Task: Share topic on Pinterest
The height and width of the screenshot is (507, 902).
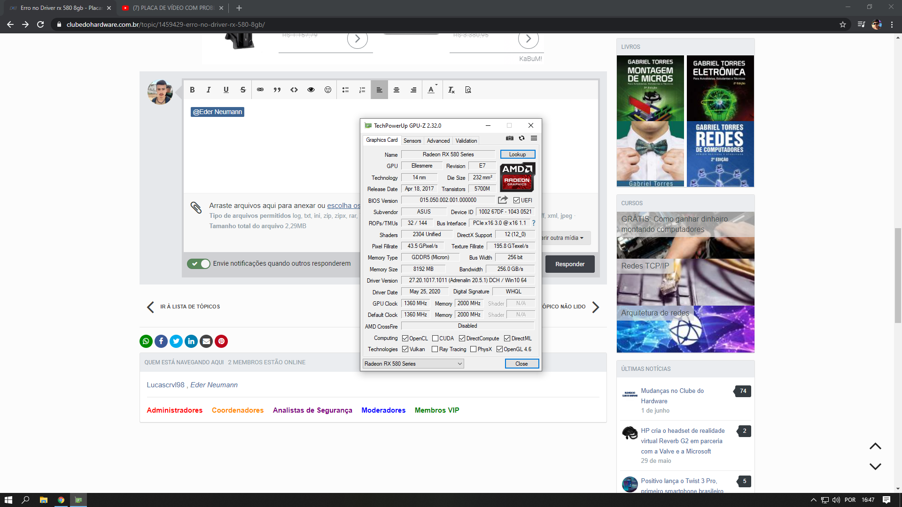Action: point(221,341)
